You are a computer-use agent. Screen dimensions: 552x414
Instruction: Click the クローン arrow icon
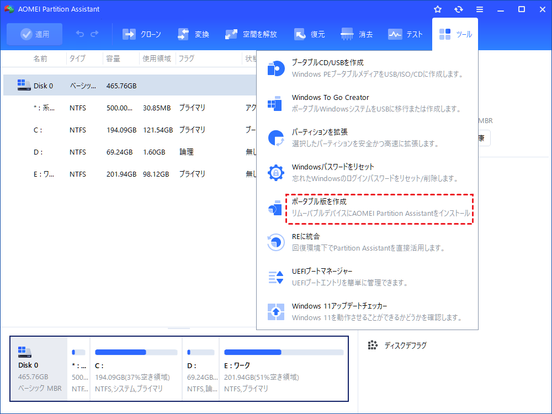[x=129, y=34]
